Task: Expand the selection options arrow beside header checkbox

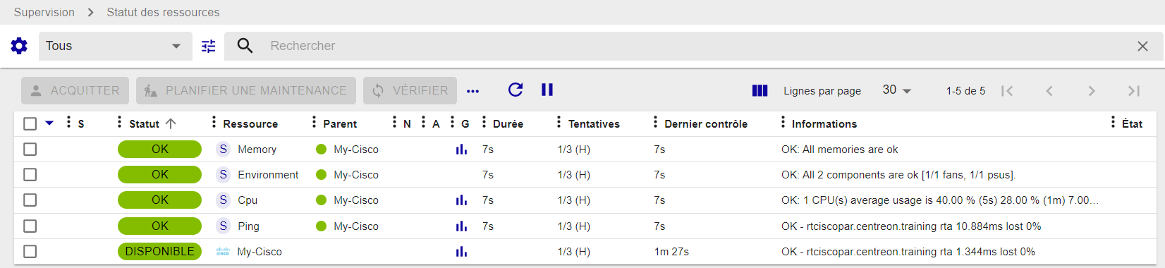Action: 49,123
